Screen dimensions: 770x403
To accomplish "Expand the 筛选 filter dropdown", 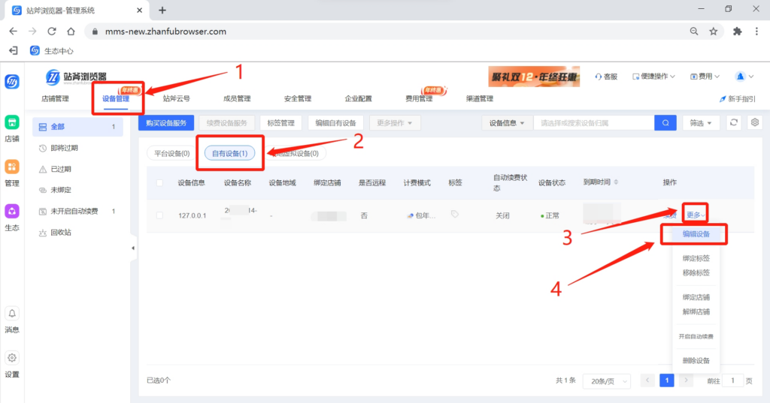I will click(x=701, y=123).
